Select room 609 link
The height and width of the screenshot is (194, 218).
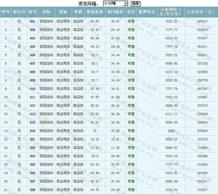(33, 80)
